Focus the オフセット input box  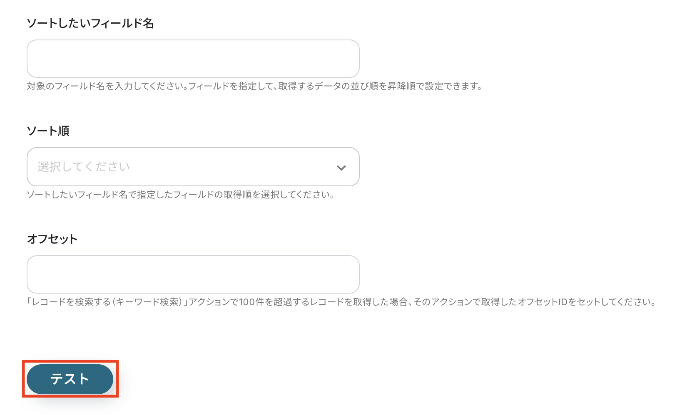(x=193, y=274)
